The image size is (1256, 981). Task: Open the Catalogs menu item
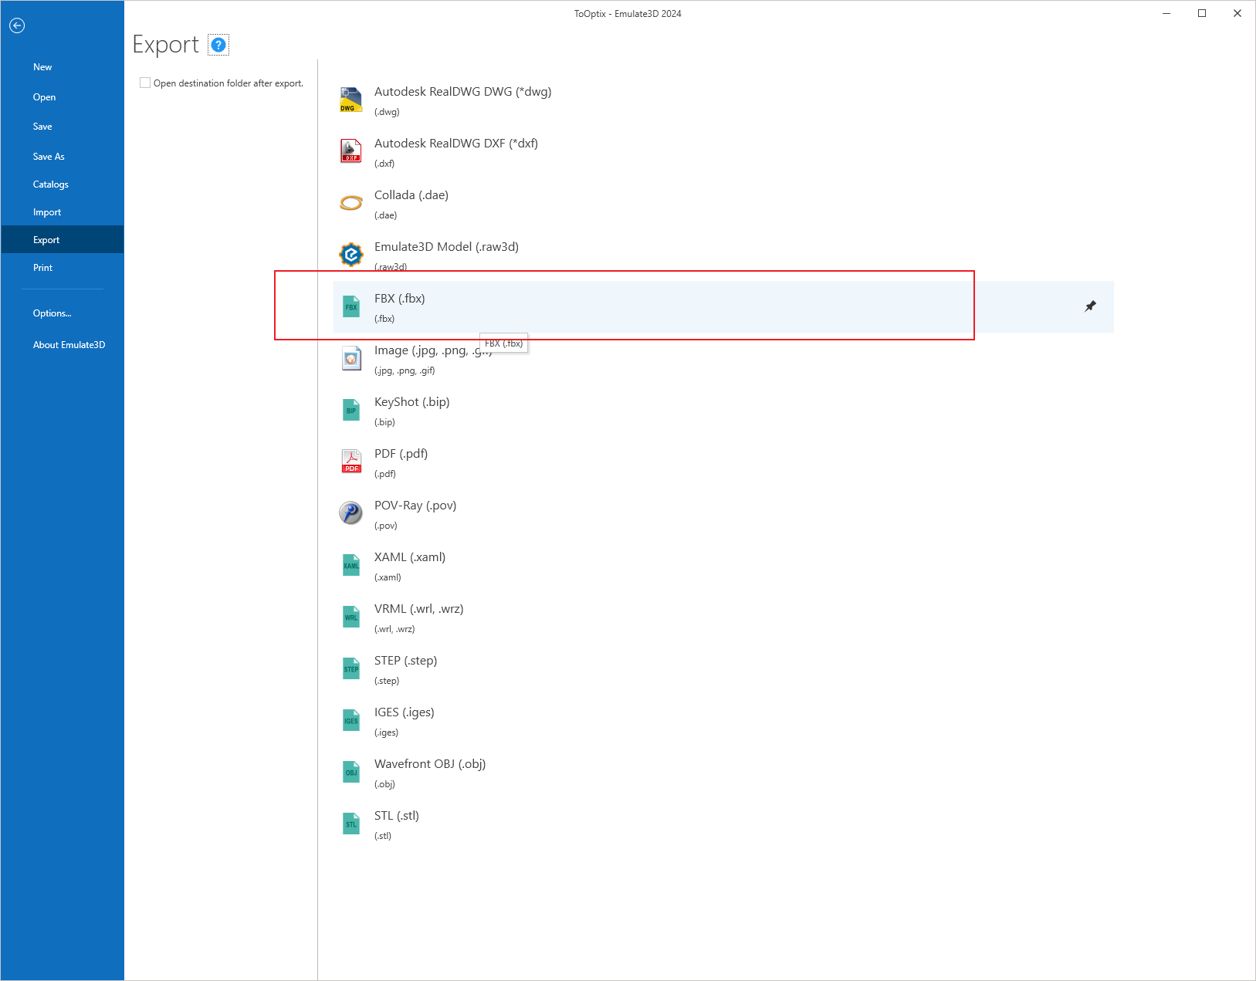tap(51, 184)
